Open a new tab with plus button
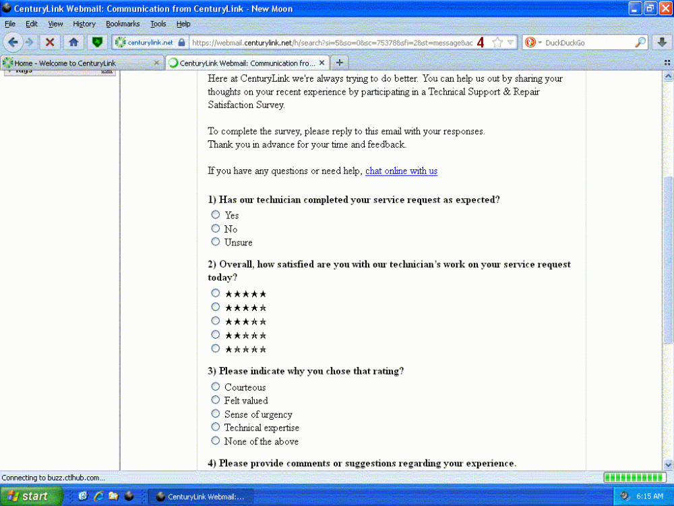Viewport: 674px width, 506px height. [x=340, y=63]
